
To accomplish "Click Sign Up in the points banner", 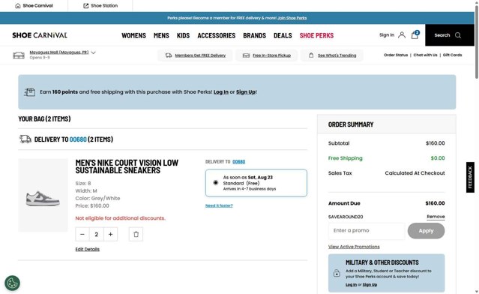I will [246, 92].
